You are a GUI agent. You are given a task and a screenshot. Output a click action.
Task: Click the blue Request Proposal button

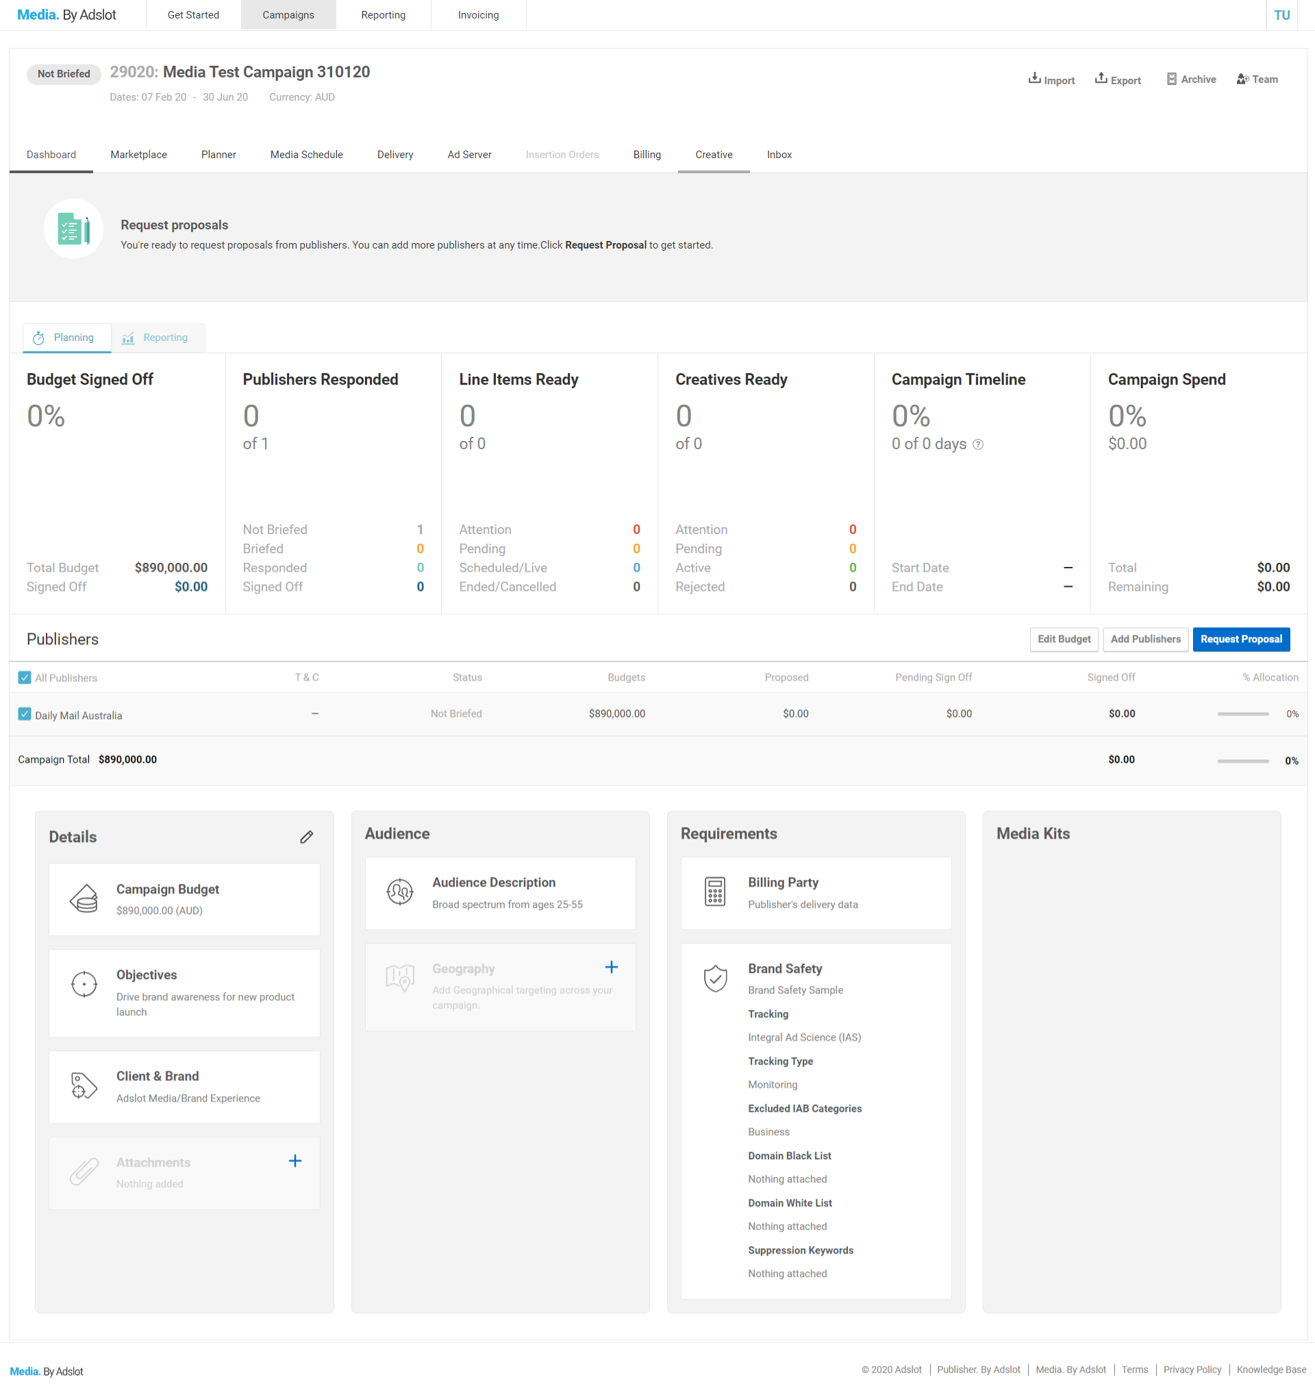[1241, 639]
